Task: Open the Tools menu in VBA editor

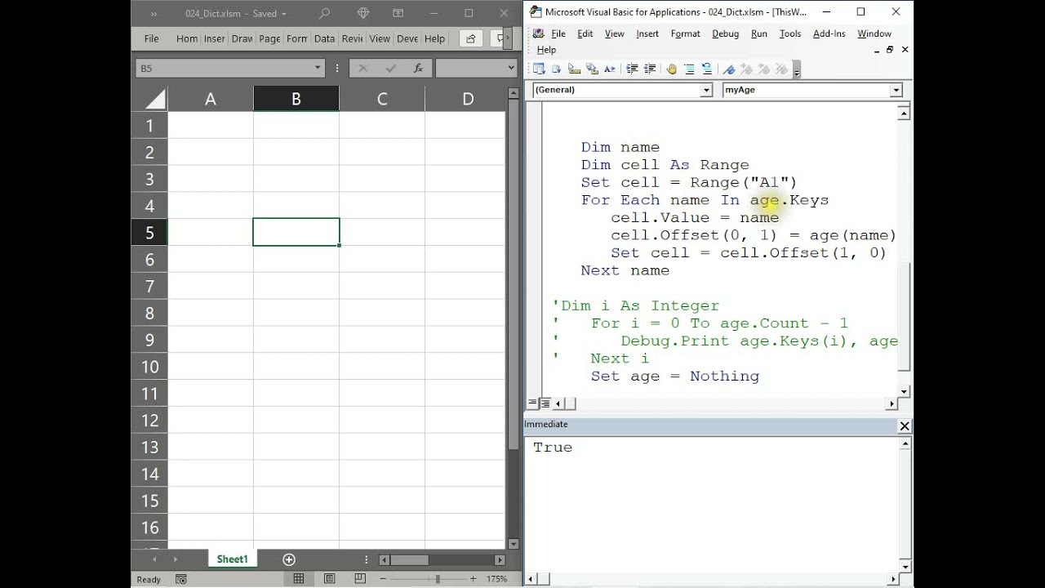Action: tap(790, 33)
